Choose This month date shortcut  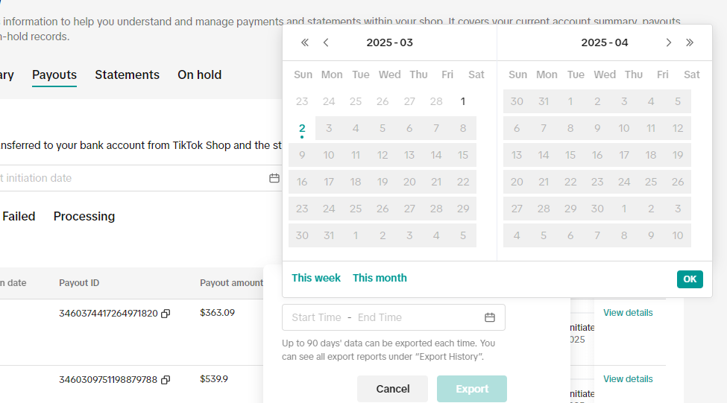[380, 278]
